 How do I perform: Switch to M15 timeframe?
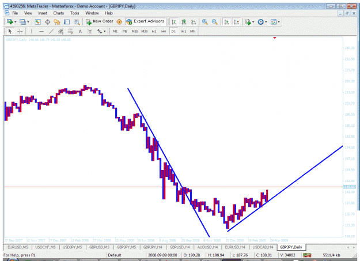[135, 31]
